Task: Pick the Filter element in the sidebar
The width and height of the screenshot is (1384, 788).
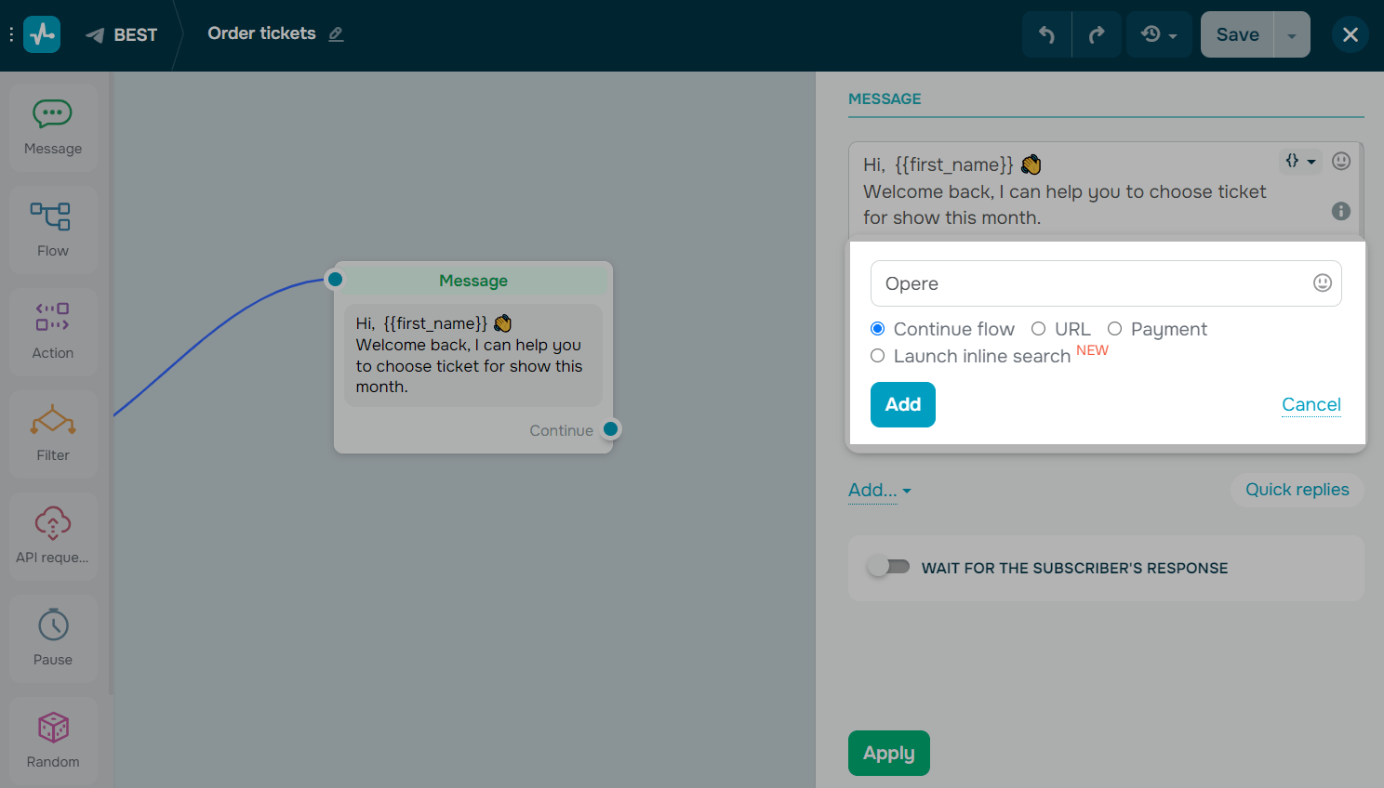Action: point(53,435)
